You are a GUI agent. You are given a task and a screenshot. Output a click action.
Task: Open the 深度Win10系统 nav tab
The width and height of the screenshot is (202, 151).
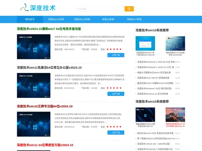82,19
